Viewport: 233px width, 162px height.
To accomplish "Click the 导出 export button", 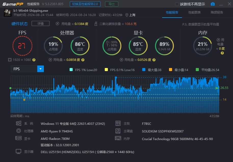I will click(112, 4).
